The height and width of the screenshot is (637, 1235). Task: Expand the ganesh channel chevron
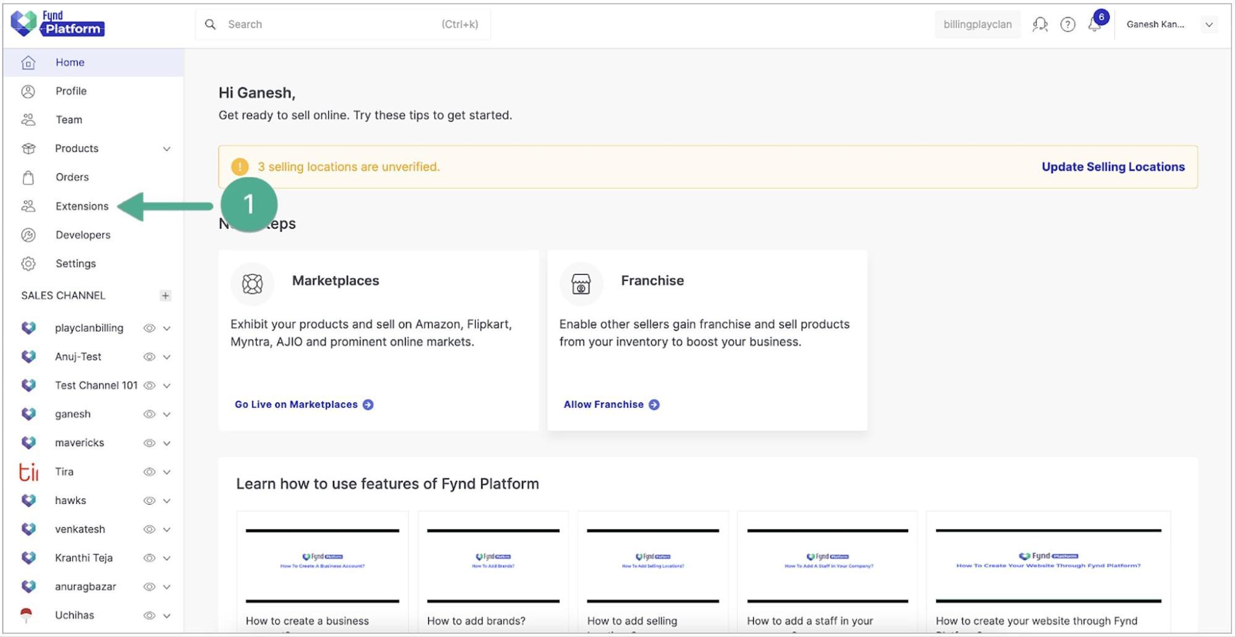coord(167,415)
